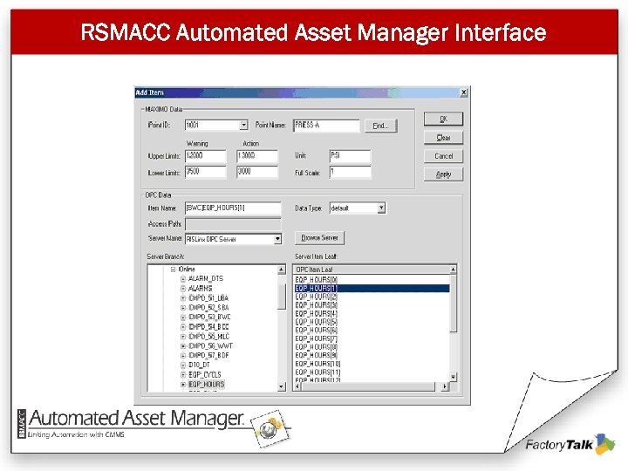Collapse the Online tree node
628x471 pixels.
coord(173,270)
